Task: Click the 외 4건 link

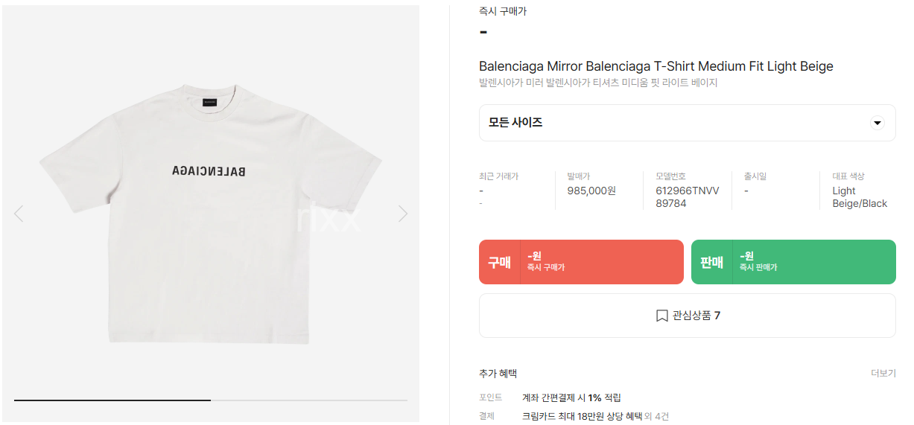Action: click(657, 417)
